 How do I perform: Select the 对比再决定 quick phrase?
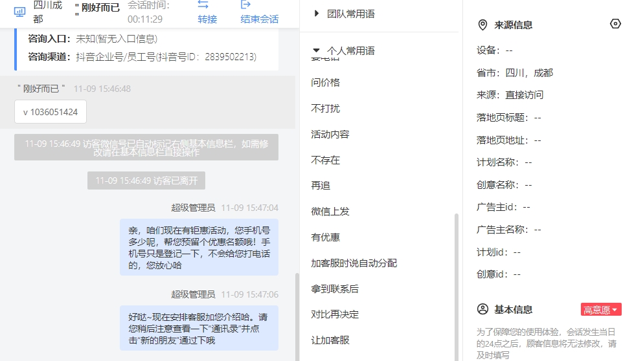(x=335, y=314)
